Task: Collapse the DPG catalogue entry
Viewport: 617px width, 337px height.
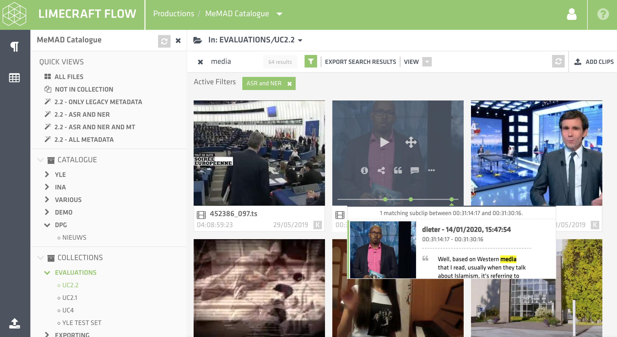Action: [x=47, y=225]
